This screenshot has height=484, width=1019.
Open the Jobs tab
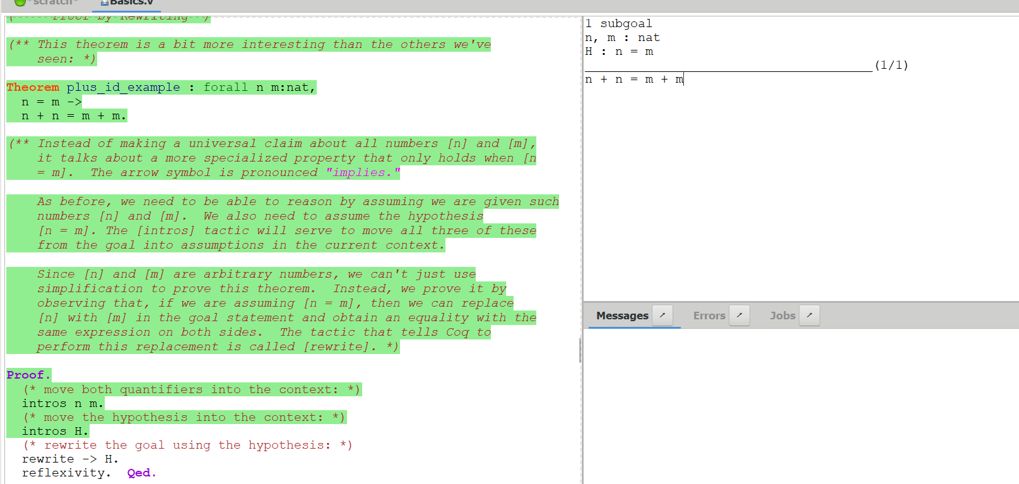coord(782,316)
